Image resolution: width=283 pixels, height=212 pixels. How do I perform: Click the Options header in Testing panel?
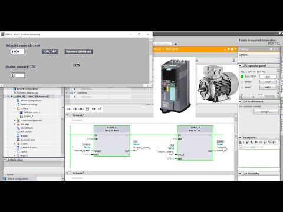pyautogui.click(x=243, y=55)
